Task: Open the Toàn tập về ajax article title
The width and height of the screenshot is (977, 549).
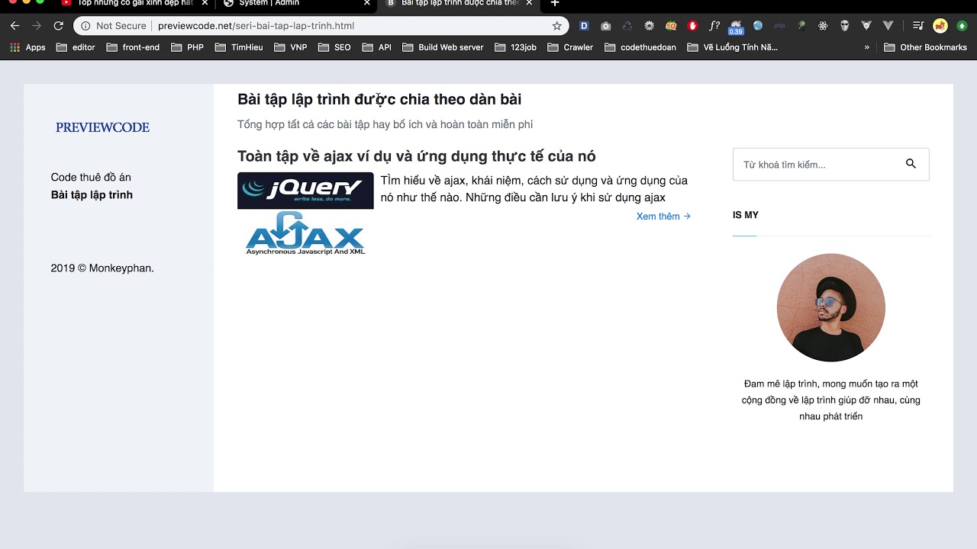Action: pyautogui.click(x=417, y=156)
